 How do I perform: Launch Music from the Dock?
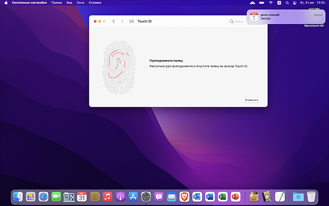click(107, 197)
